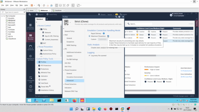The height and width of the screenshot is (112, 199).
Task: Click VMware send Ctrl+Alt+Del icon
Action: tap(39, 5)
